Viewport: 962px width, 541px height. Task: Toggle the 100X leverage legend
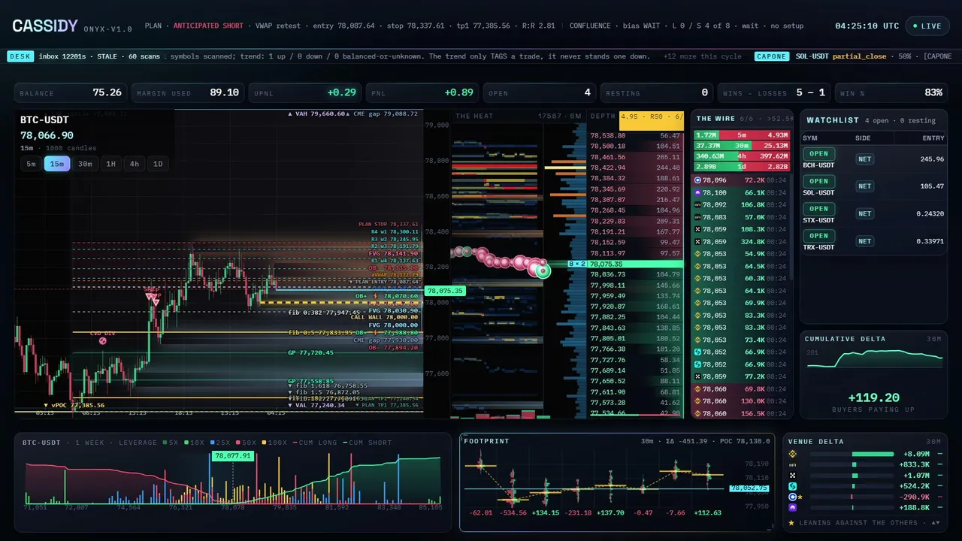[x=274, y=443]
